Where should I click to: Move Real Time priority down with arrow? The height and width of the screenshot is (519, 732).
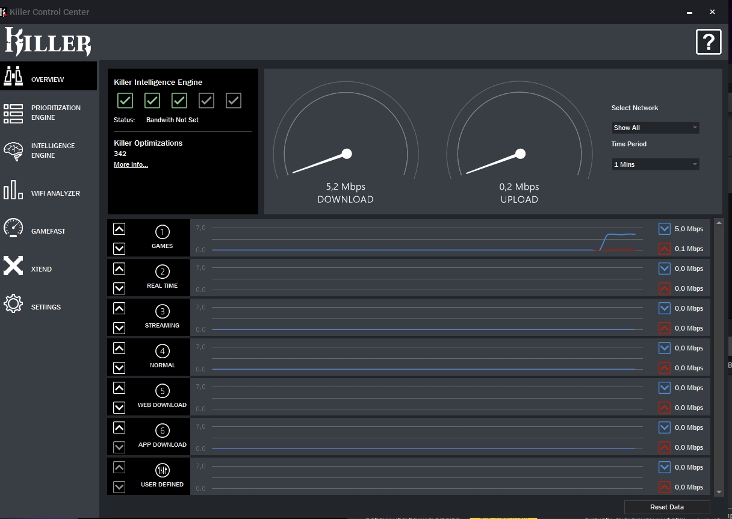coord(119,288)
